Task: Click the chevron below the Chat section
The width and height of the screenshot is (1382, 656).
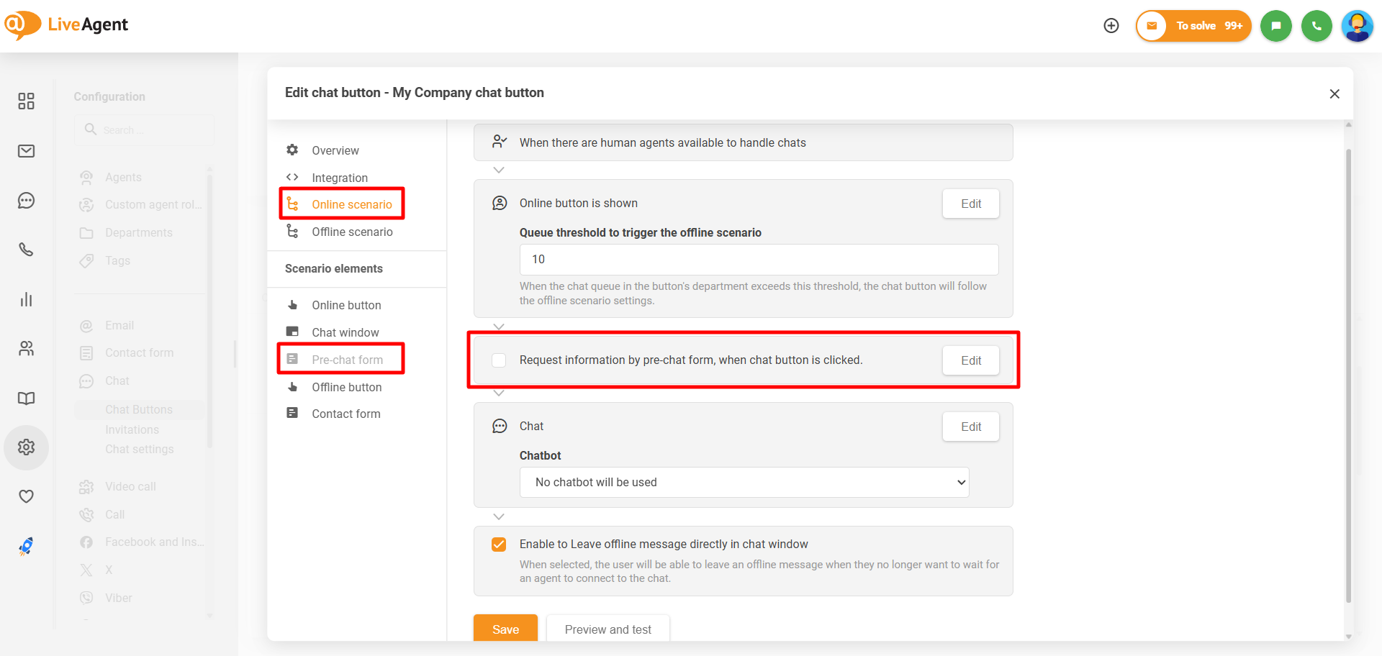Action: click(x=499, y=516)
